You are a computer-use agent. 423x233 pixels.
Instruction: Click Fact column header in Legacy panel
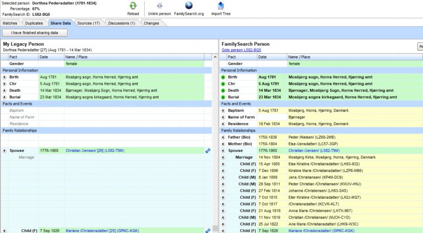[x=23, y=57]
